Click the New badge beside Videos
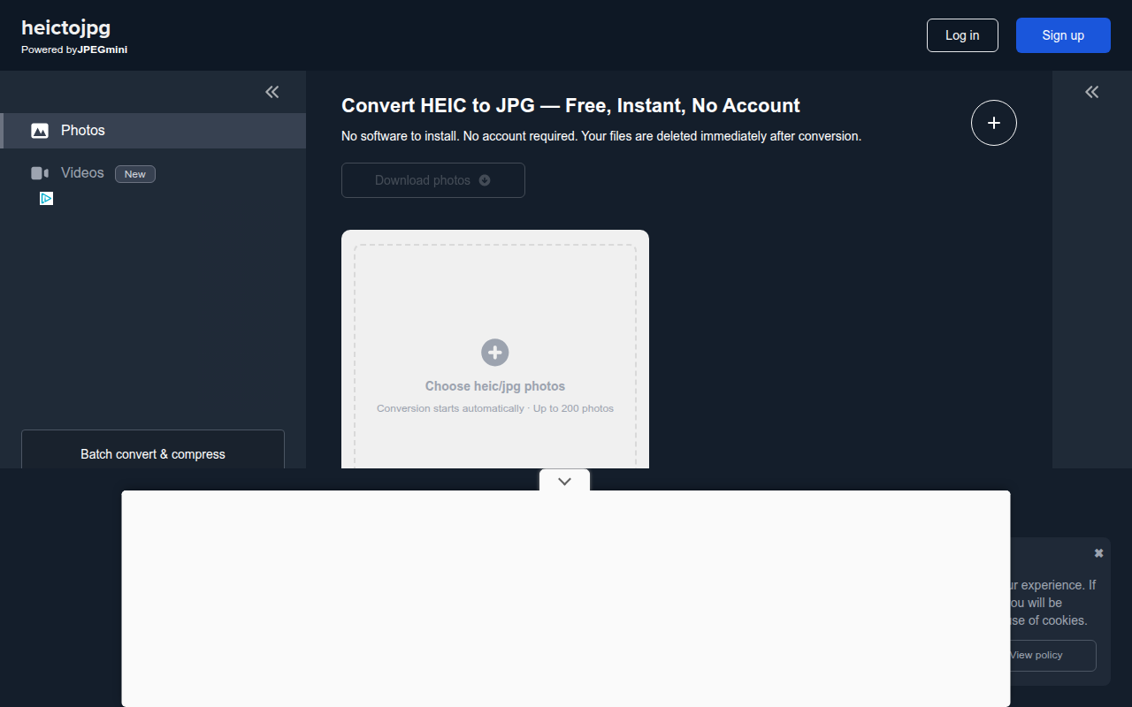The width and height of the screenshot is (1132, 707). [x=135, y=174]
